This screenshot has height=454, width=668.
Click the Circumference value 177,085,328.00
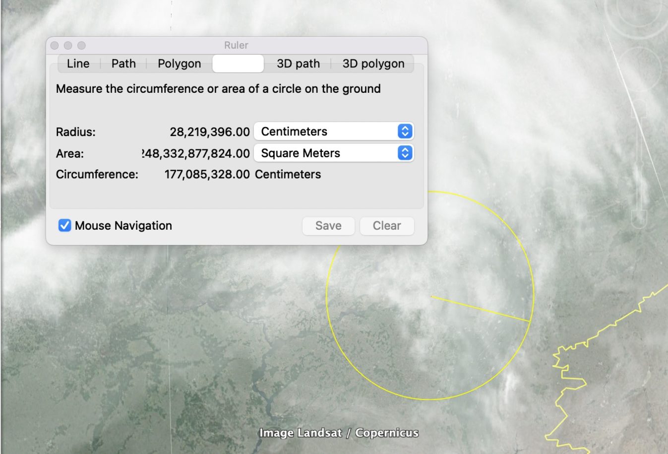[207, 175]
